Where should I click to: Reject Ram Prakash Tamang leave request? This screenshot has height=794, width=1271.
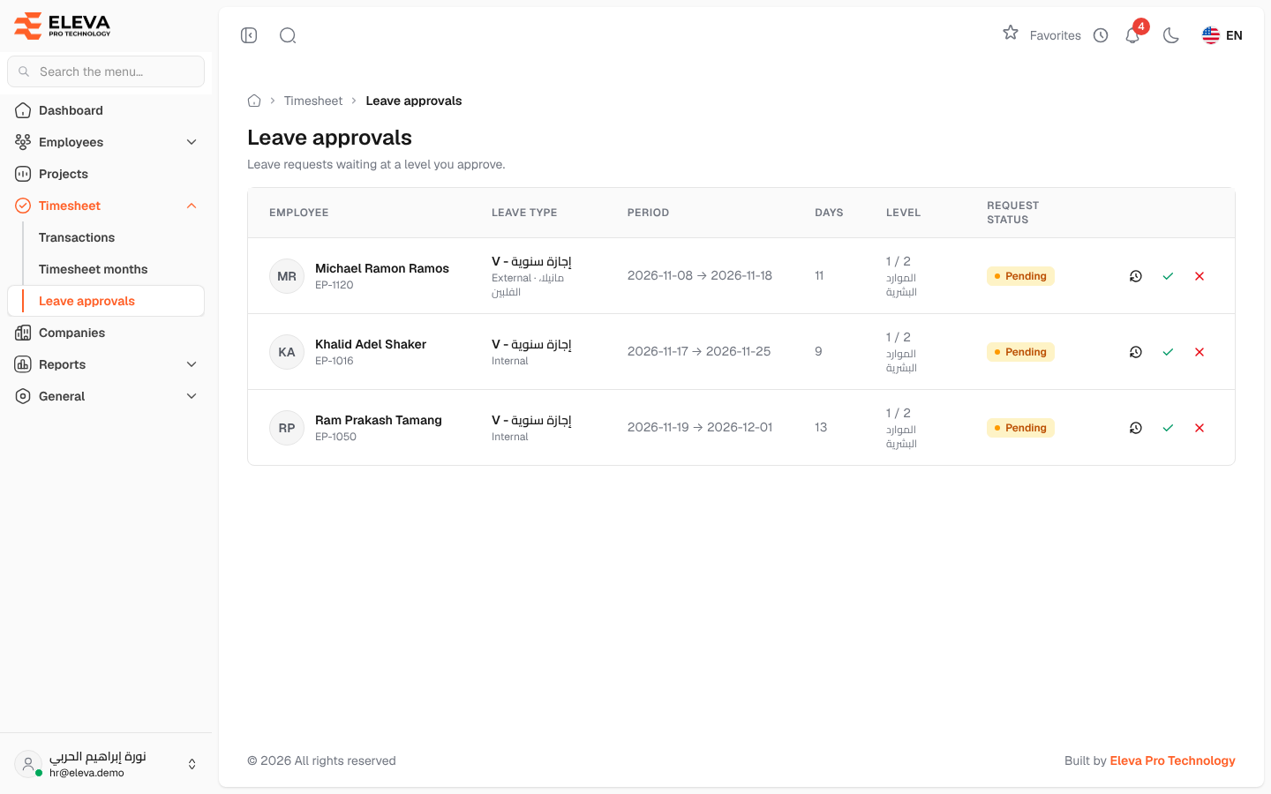[x=1200, y=428]
